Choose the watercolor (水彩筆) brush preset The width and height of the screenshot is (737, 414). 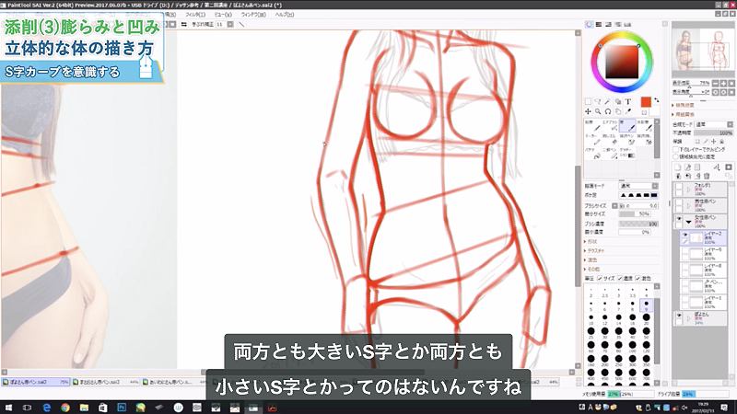point(645,126)
